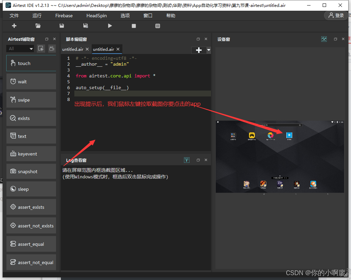Image resolution: width=351 pixels, height=280 pixels.
Task: Create a new script with the plus toolbar icon
Action: click(x=14, y=26)
